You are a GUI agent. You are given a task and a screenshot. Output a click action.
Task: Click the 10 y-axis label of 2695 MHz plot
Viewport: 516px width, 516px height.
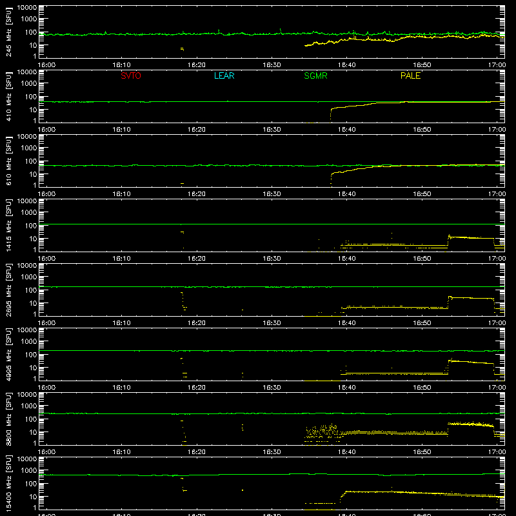[x=33, y=303]
